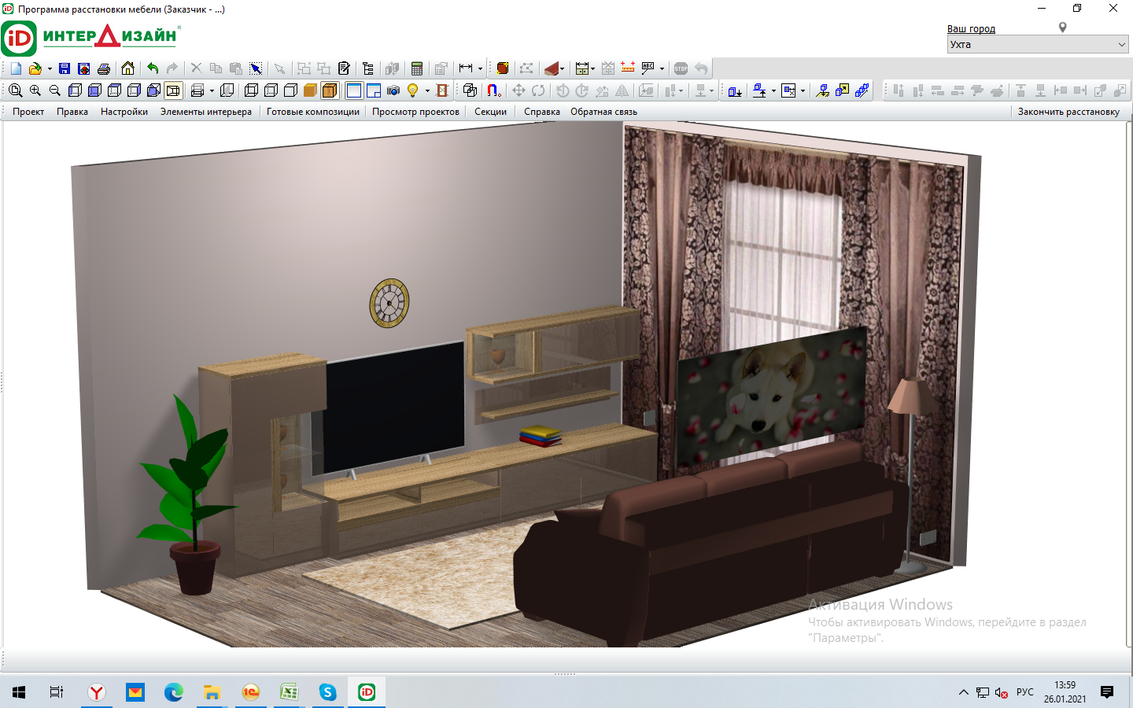The image size is (1133, 708).
Task: Expand the window-dimension tool dropdown arrow
Action: 592,68
